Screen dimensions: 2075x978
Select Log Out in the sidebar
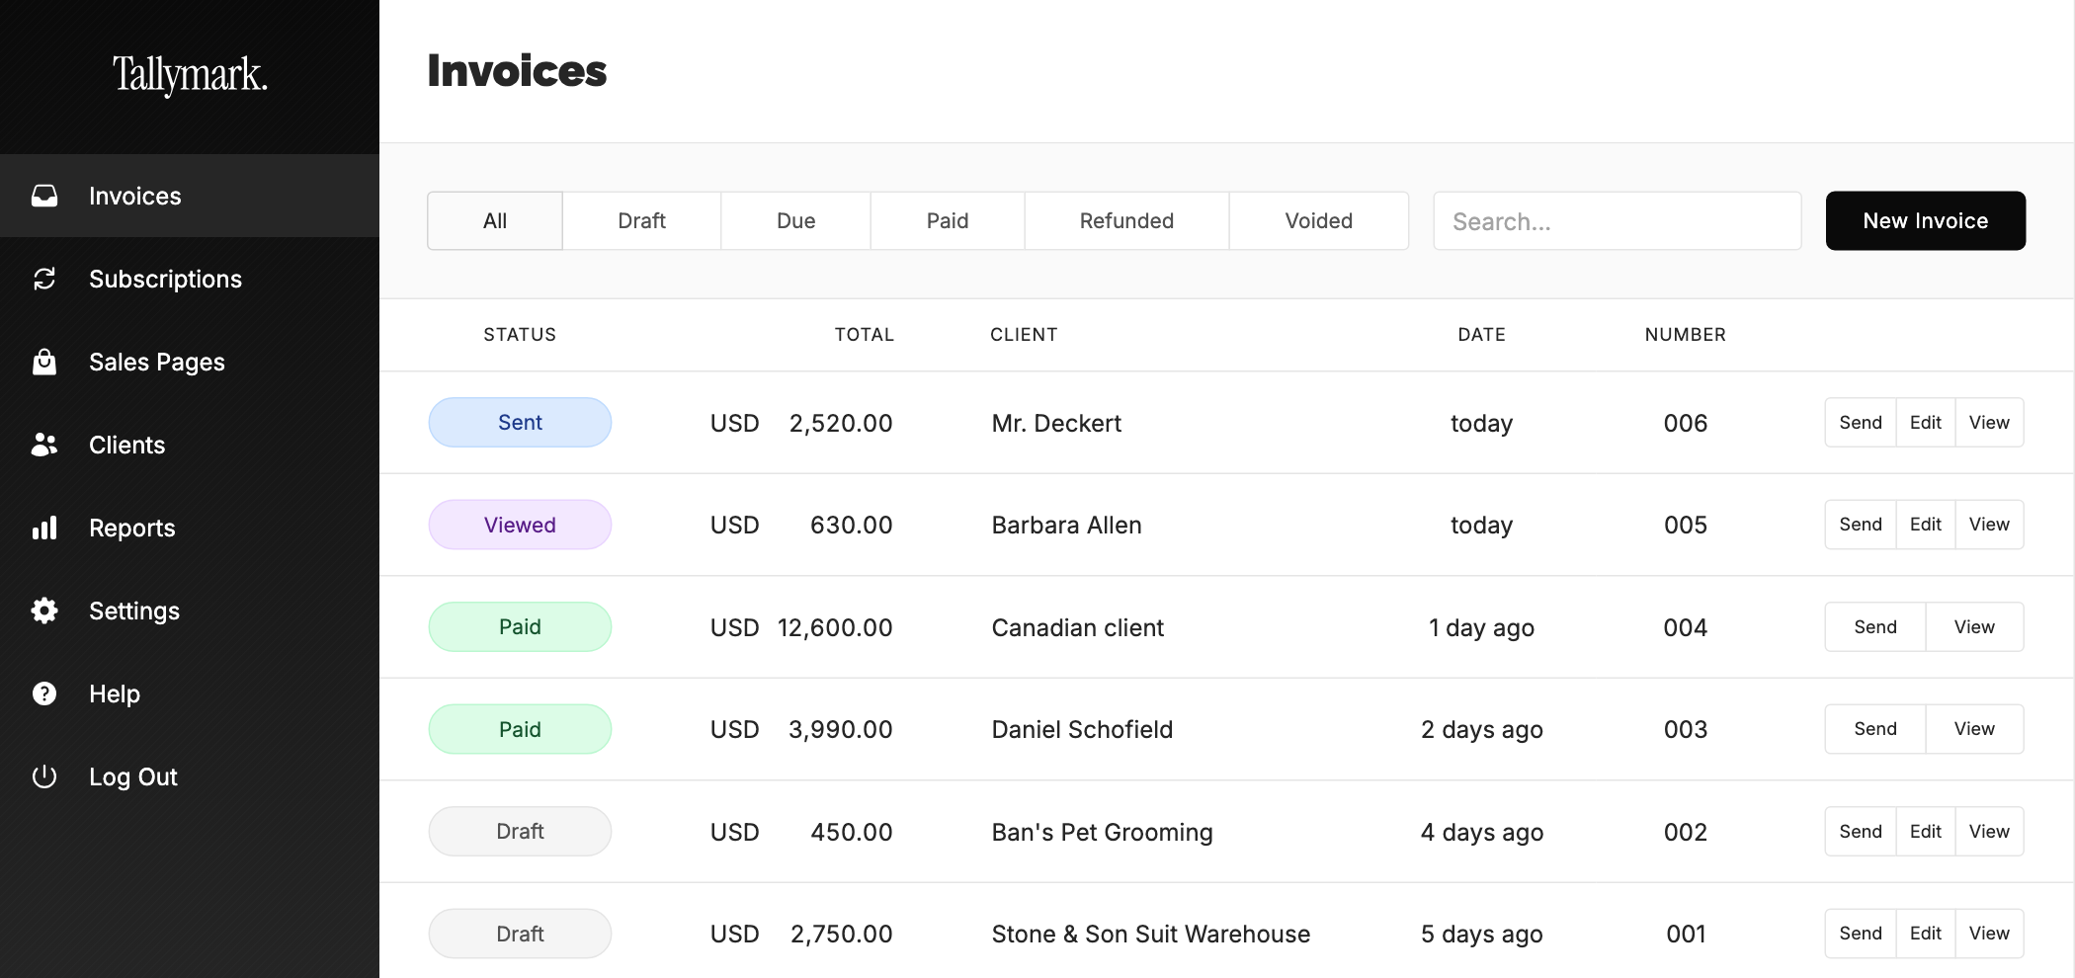point(190,776)
